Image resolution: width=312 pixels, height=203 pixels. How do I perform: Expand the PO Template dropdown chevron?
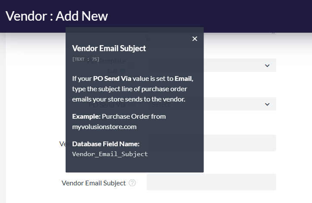[267, 65]
